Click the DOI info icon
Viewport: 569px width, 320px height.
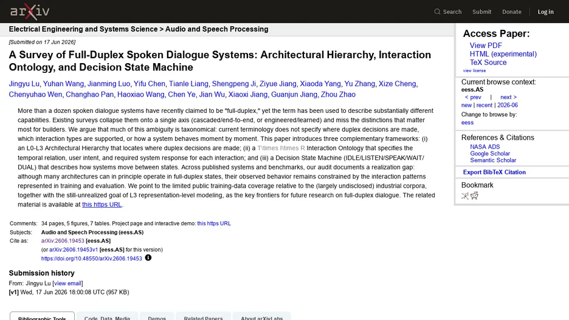click(x=148, y=257)
